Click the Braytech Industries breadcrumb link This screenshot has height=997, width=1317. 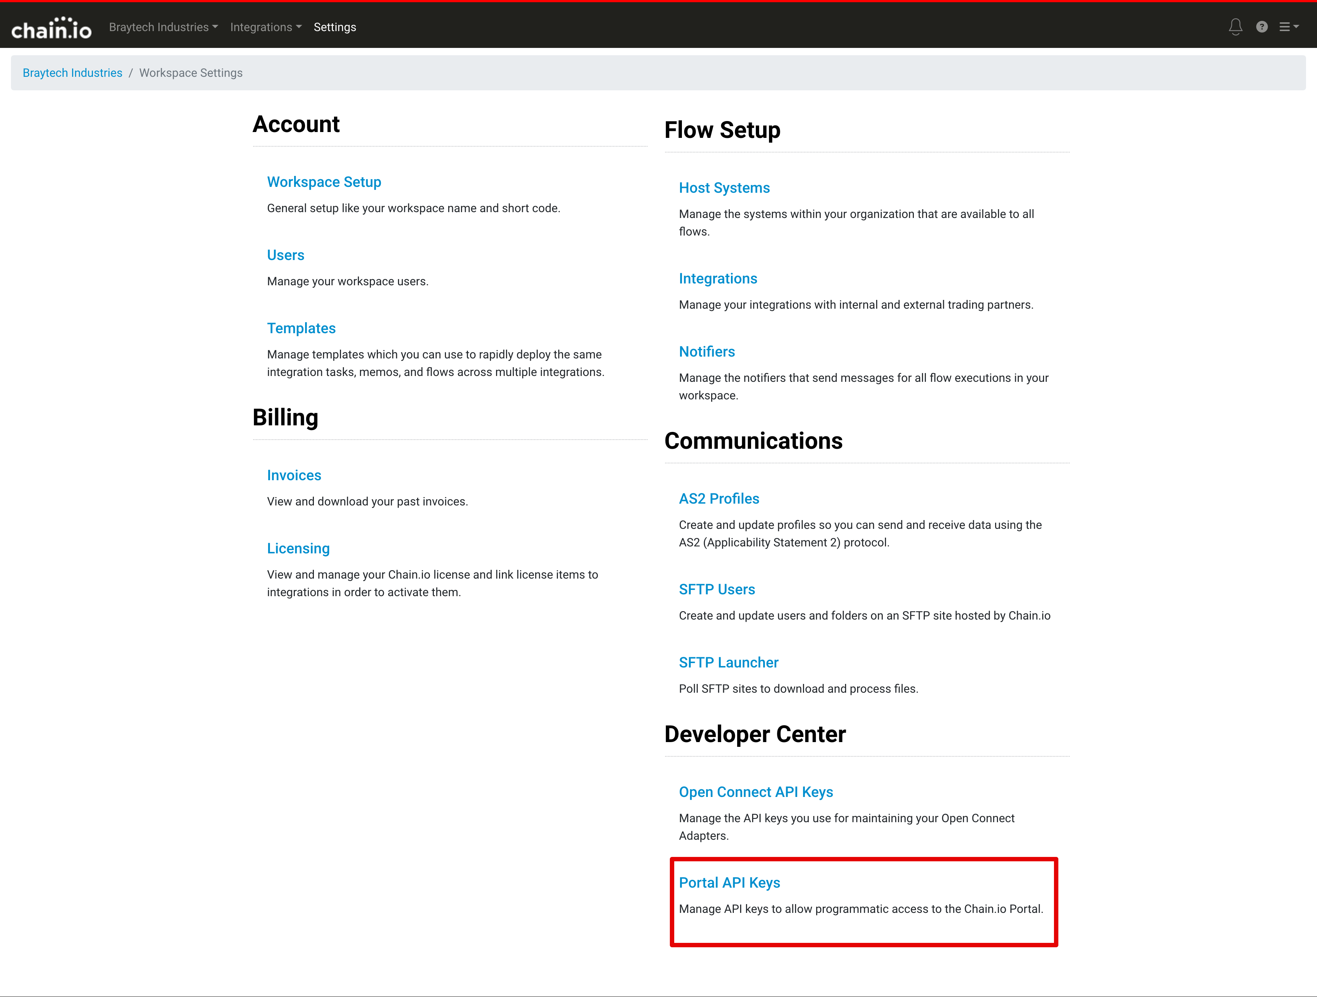(72, 73)
